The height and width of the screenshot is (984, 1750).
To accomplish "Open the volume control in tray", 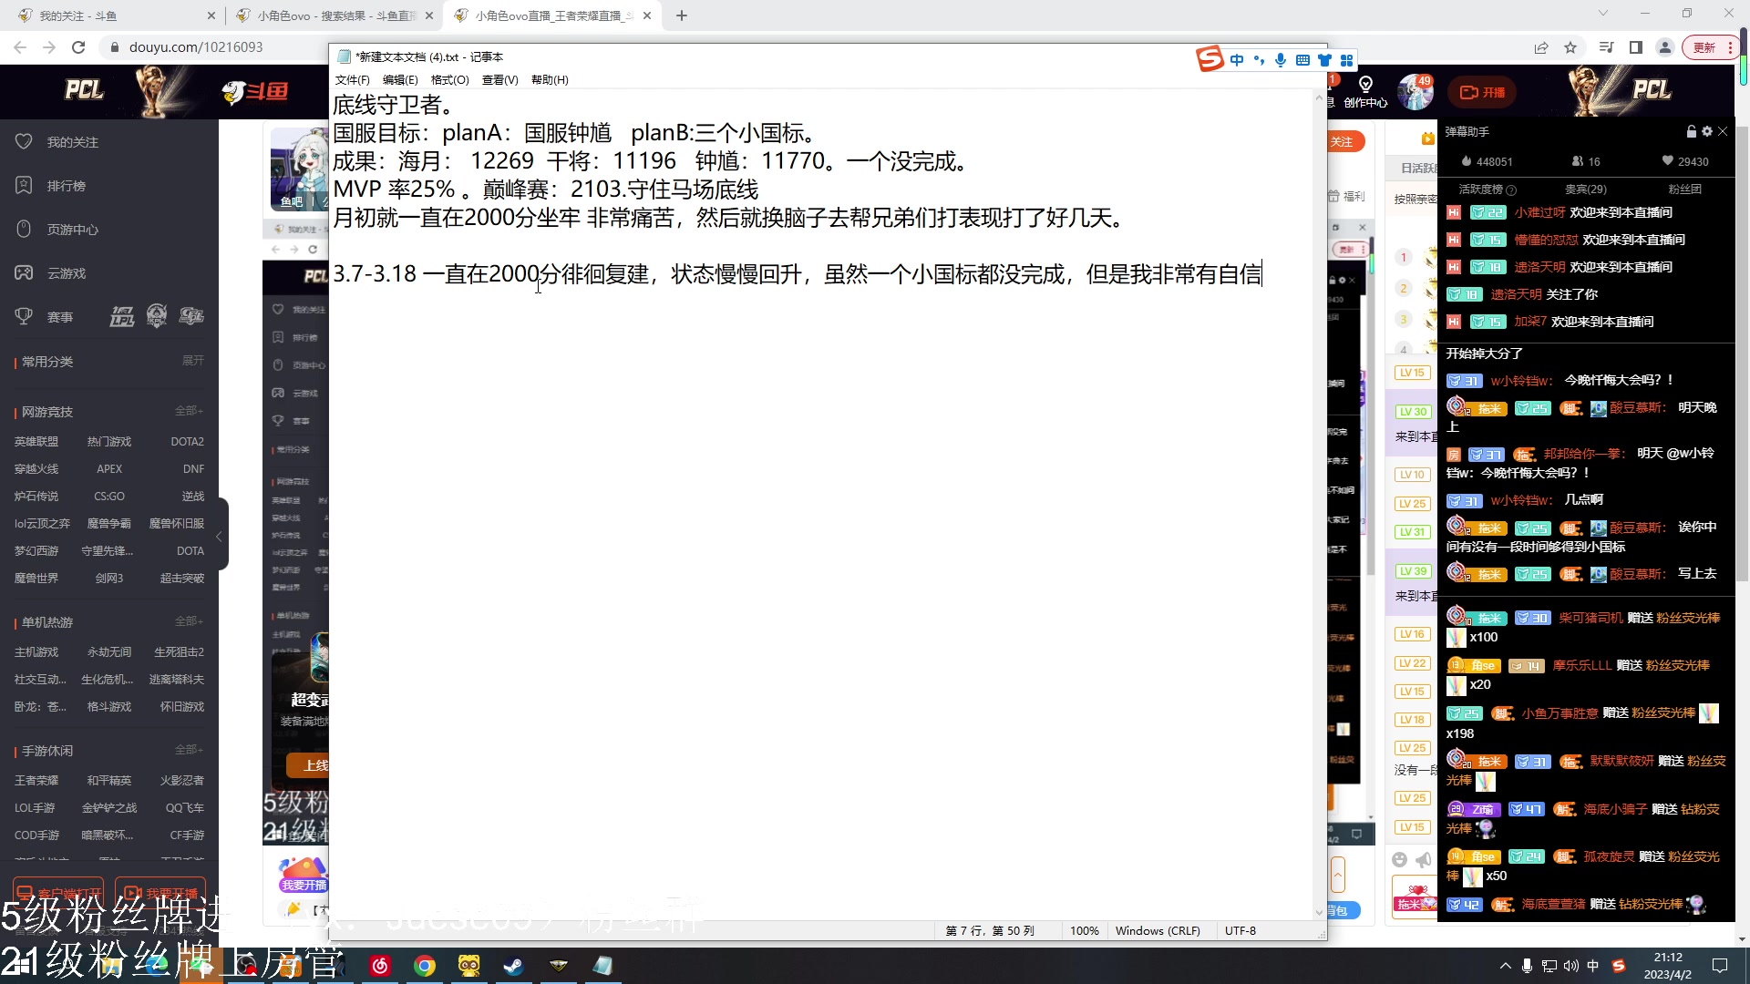I will 1571,966.
